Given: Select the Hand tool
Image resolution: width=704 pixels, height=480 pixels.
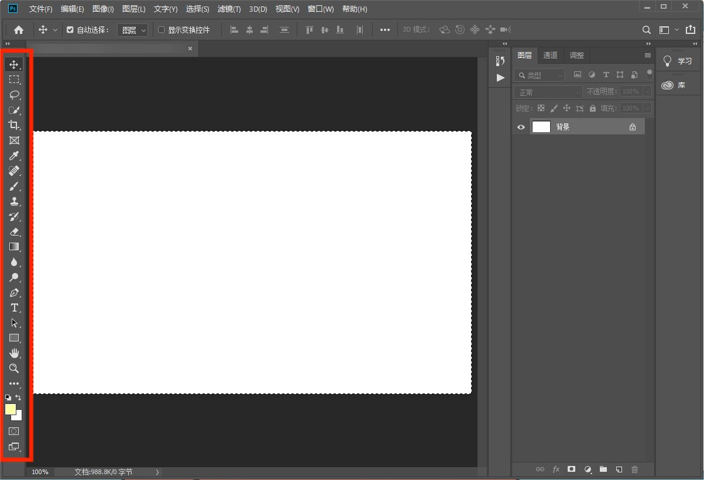Looking at the screenshot, I should (x=14, y=353).
